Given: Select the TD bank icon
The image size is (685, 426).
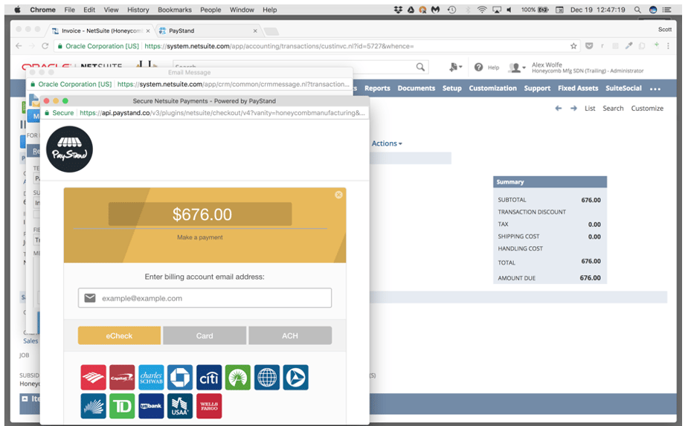Looking at the screenshot, I should (122, 406).
